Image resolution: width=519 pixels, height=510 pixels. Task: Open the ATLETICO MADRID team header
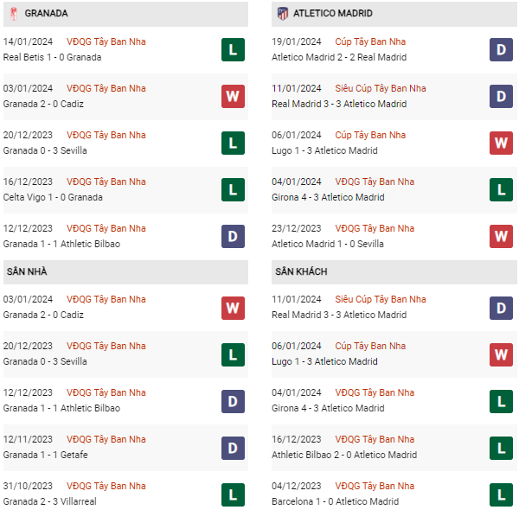tap(332, 14)
